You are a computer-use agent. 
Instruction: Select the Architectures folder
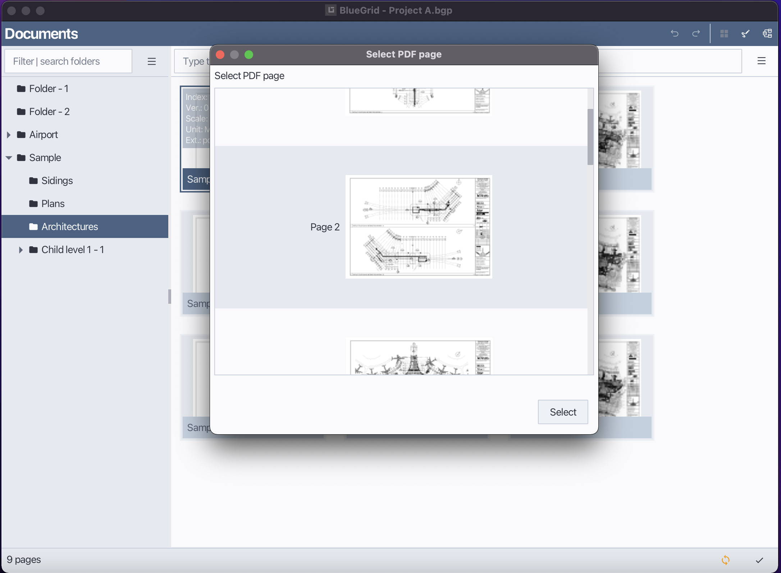(69, 226)
